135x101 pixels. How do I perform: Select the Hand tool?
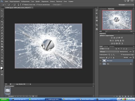tap(2, 61)
